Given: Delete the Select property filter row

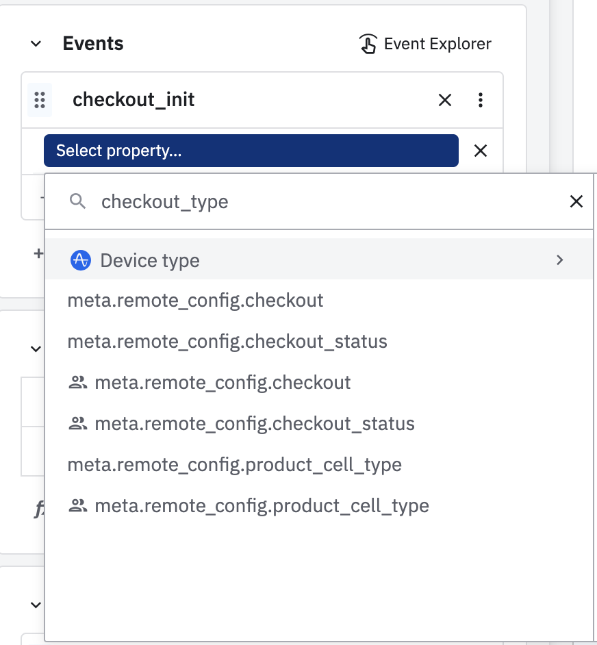Looking at the screenshot, I should pyautogui.click(x=481, y=151).
